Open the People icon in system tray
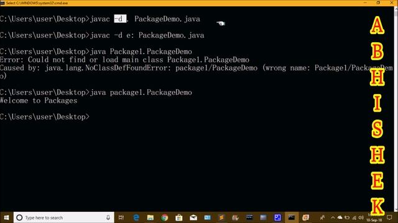Image resolution: width=398 pixels, height=223 pixels. (x=322, y=217)
